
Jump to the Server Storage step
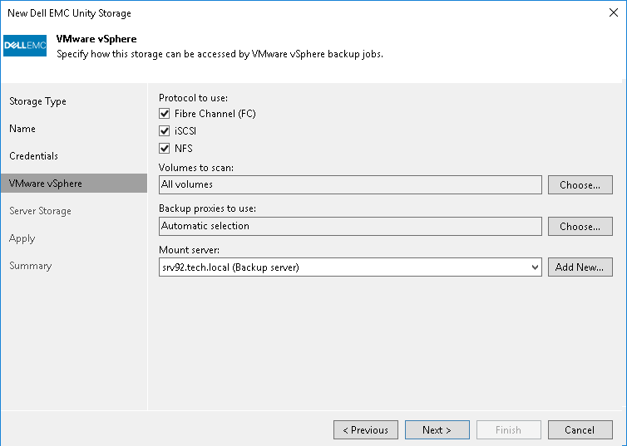pyautogui.click(x=40, y=211)
